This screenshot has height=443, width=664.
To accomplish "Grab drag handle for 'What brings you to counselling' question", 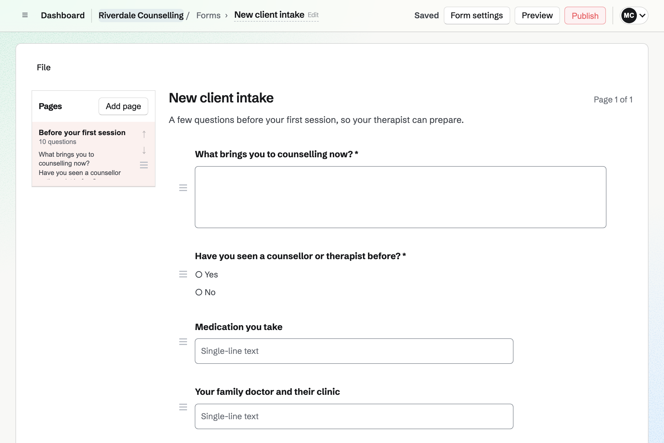I will [183, 188].
